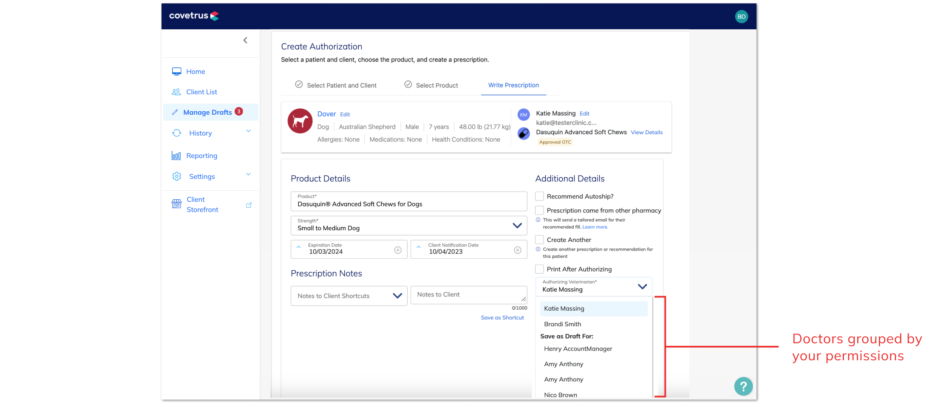
Task: Open the BD user avatar menu
Action: point(741,17)
